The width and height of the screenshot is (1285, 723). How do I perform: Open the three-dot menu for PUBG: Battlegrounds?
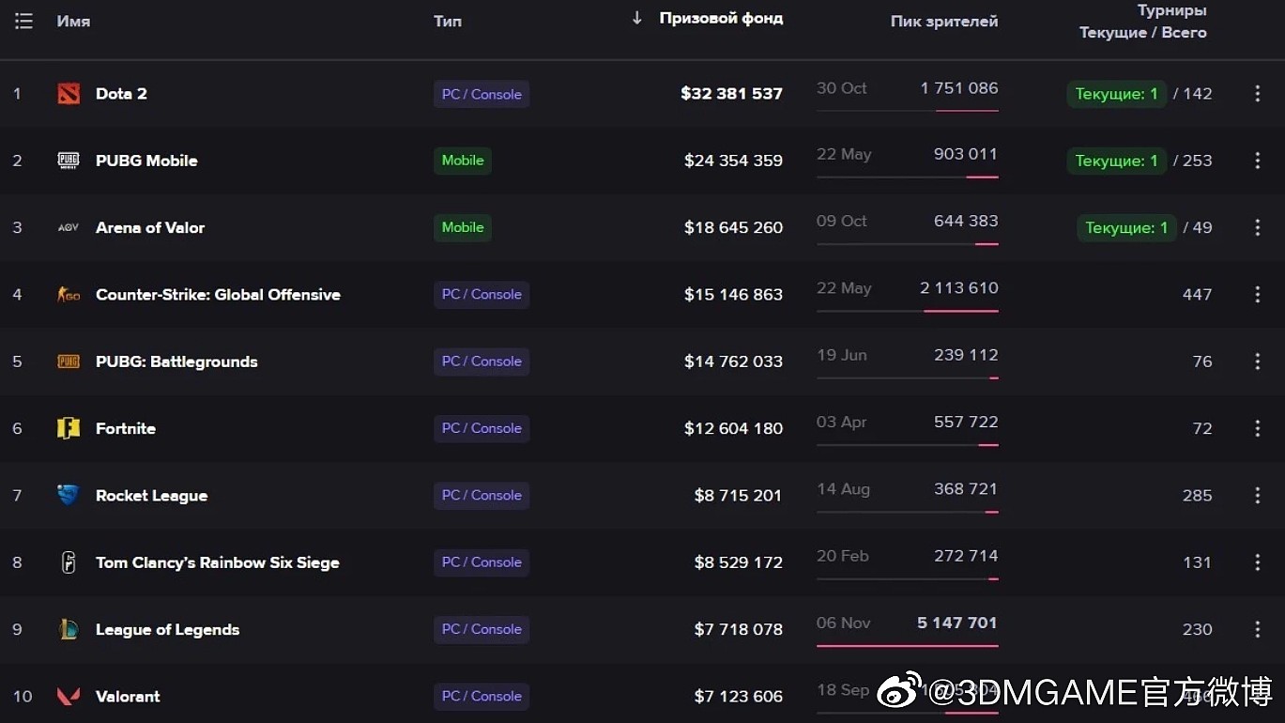[1258, 361]
